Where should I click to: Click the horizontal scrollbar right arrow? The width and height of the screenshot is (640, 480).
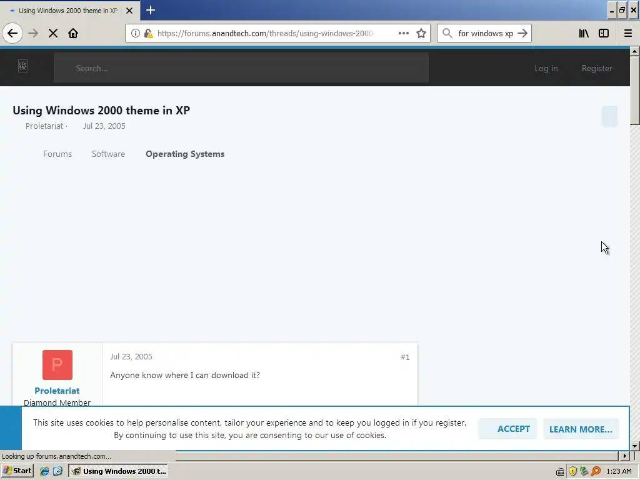coord(624,456)
